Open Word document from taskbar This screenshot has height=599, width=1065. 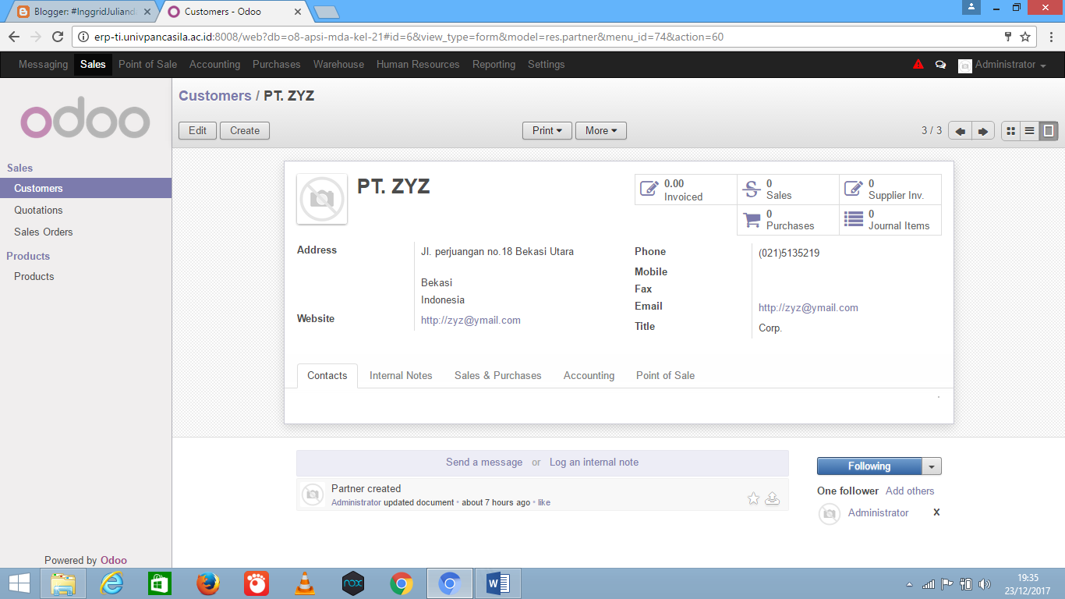pyautogui.click(x=497, y=583)
